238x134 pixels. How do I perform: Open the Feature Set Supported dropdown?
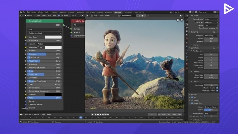[211, 22]
